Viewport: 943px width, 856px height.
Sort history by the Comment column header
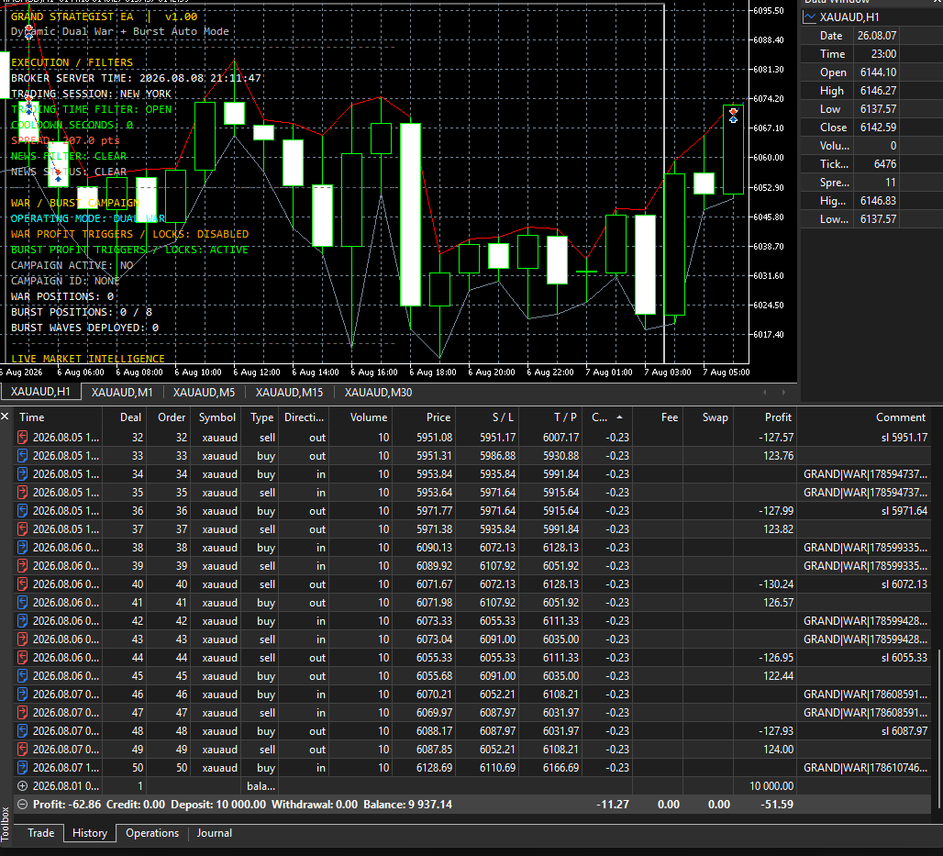tap(865, 417)
